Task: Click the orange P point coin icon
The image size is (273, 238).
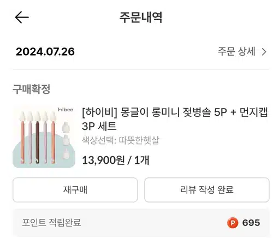Action: point(233,223)
